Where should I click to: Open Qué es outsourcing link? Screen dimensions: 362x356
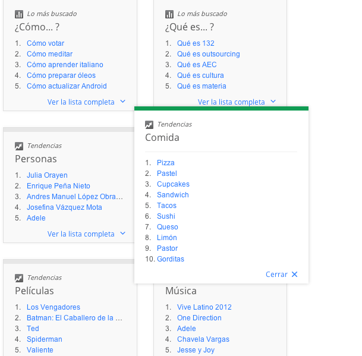pyautogui.click(x=209, y=54)
